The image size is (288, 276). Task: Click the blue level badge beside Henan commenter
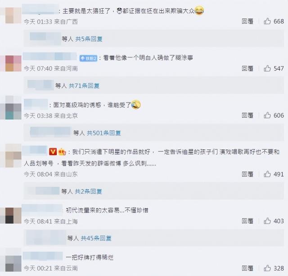pos(88,58)
